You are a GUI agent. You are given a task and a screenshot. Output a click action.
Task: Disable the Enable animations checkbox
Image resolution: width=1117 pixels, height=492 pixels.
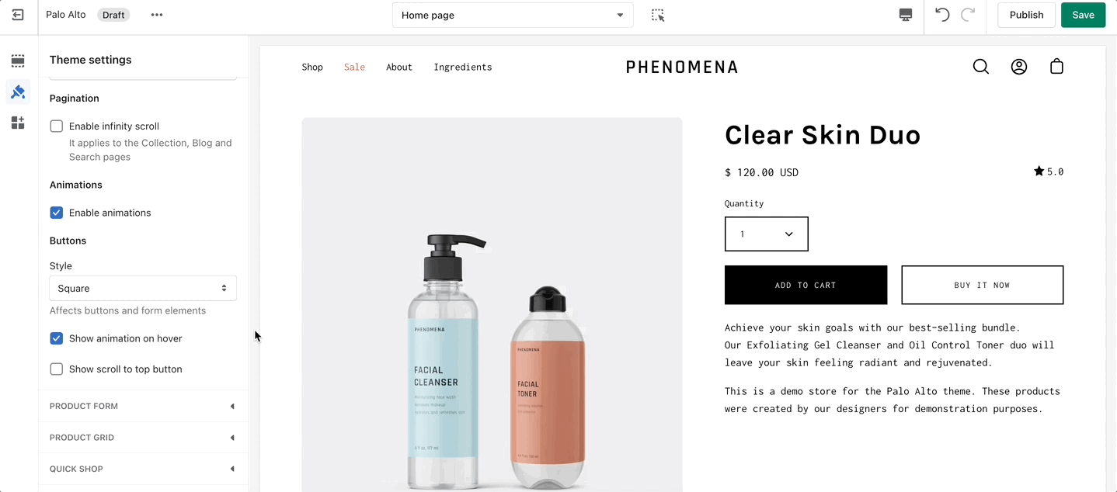(x=57, y=213)
